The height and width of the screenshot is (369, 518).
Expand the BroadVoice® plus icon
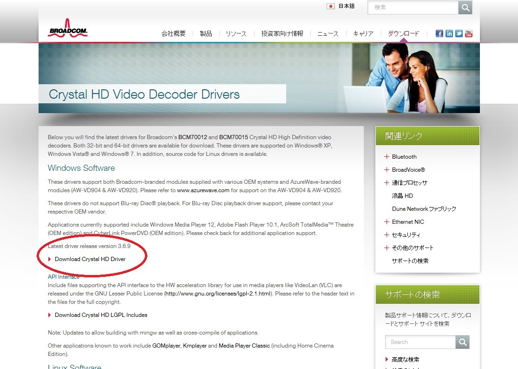coord(387,170)
